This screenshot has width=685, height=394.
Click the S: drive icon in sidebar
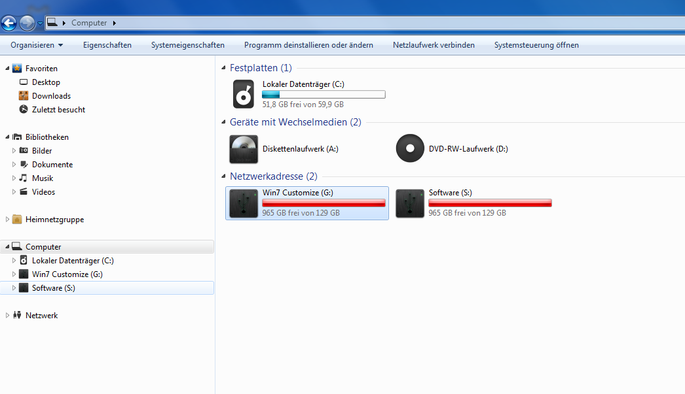[x=24, y=287]
